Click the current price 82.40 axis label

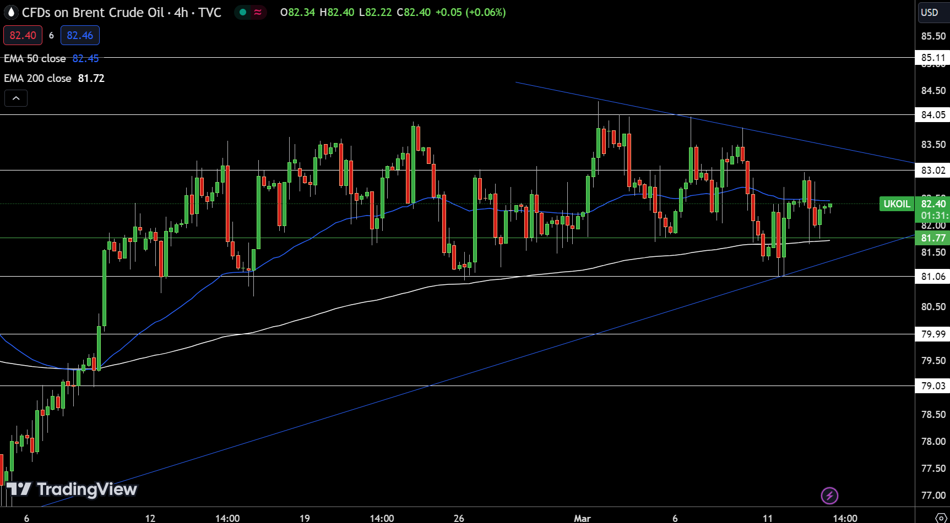pyautogui.click(x=933, y=204)
